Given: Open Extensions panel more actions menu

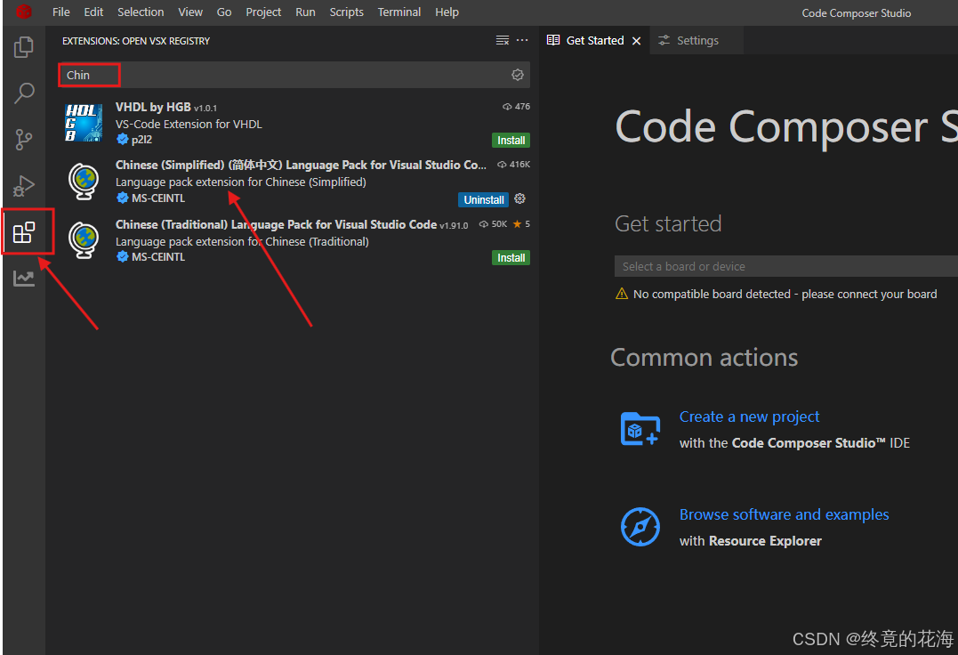Looking at the screenshot, I should click(522, 40).
